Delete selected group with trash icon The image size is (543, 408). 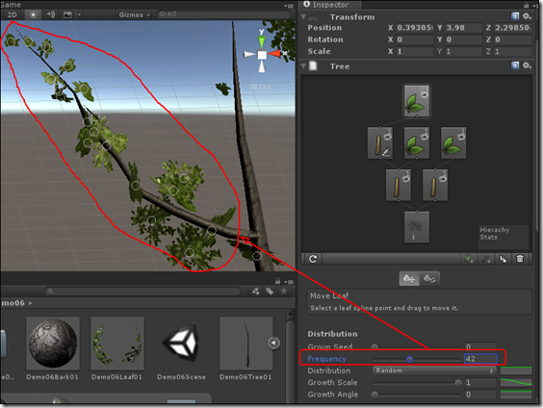[520, 259]
